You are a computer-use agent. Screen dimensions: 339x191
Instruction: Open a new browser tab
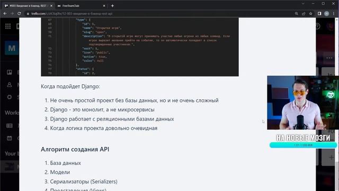[112, 6]
